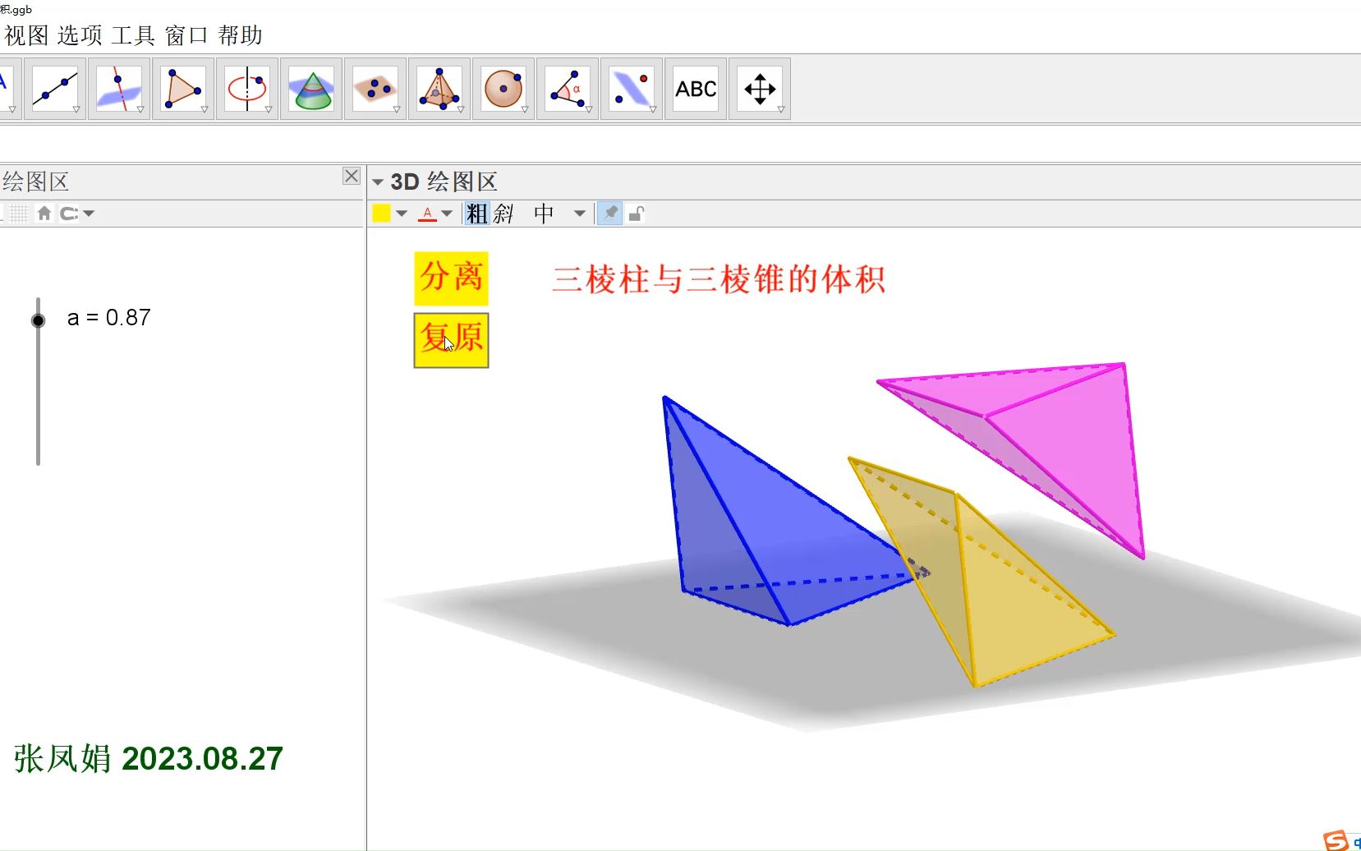The height and width of the screenshot is (851, 1361).
Task: Open the text size 中 dropdown
Action: 580,213
